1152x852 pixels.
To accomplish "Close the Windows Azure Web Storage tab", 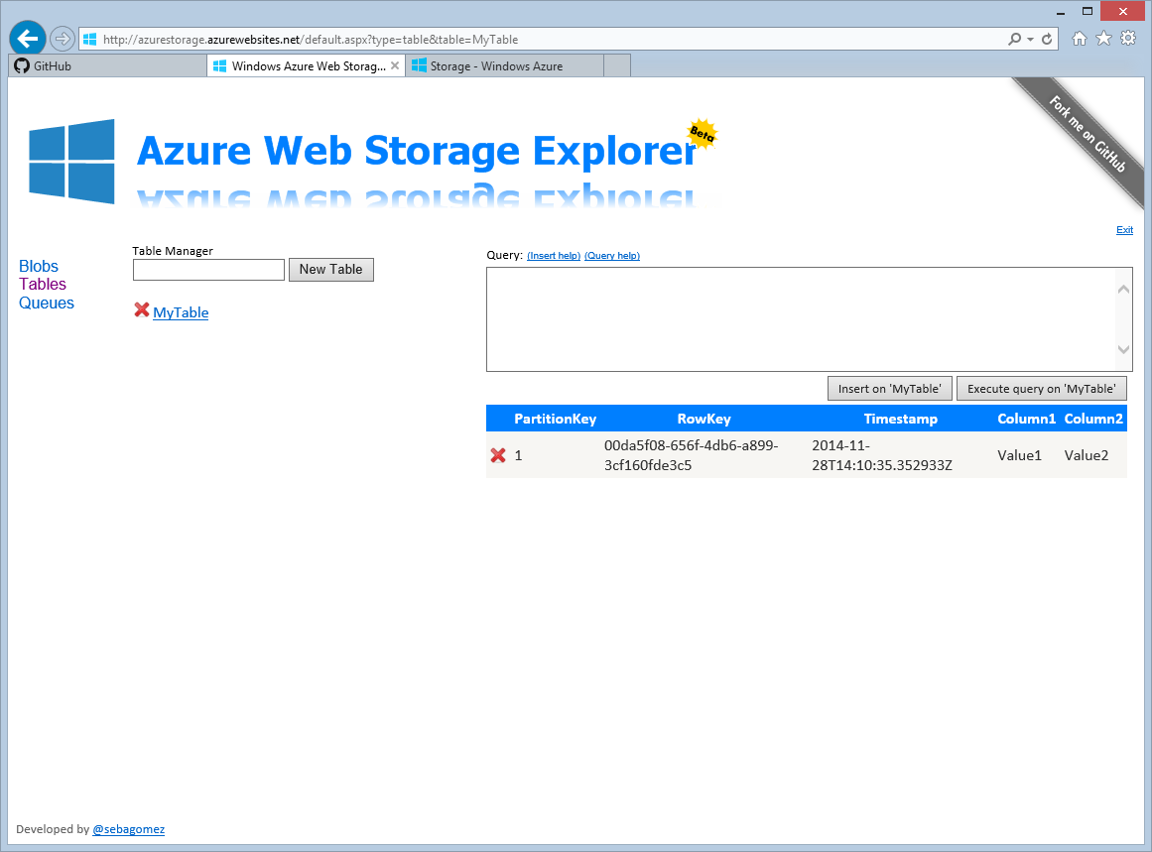I will coord(395,66).
